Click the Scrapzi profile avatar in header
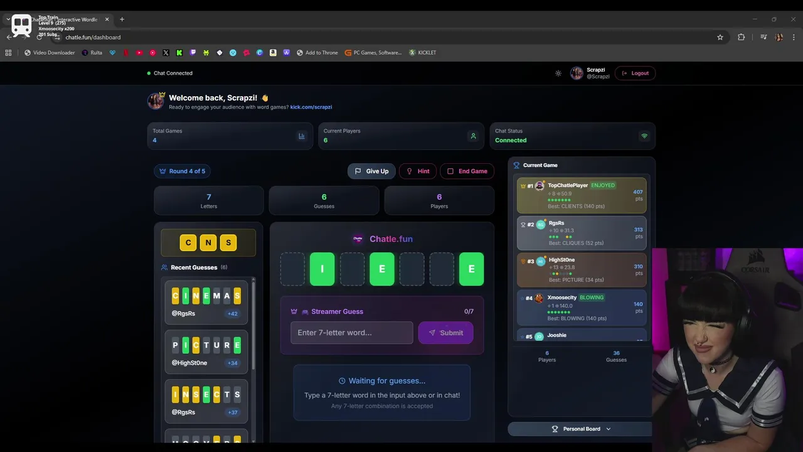The image size is (803, 452). click(x=577, y=73)
